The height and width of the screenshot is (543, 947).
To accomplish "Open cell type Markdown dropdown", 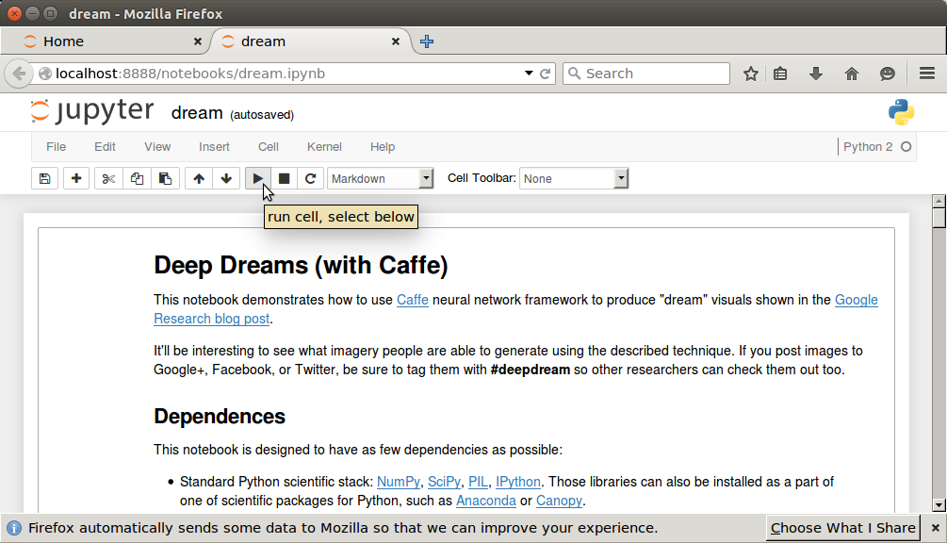I will tap(381, 178).
